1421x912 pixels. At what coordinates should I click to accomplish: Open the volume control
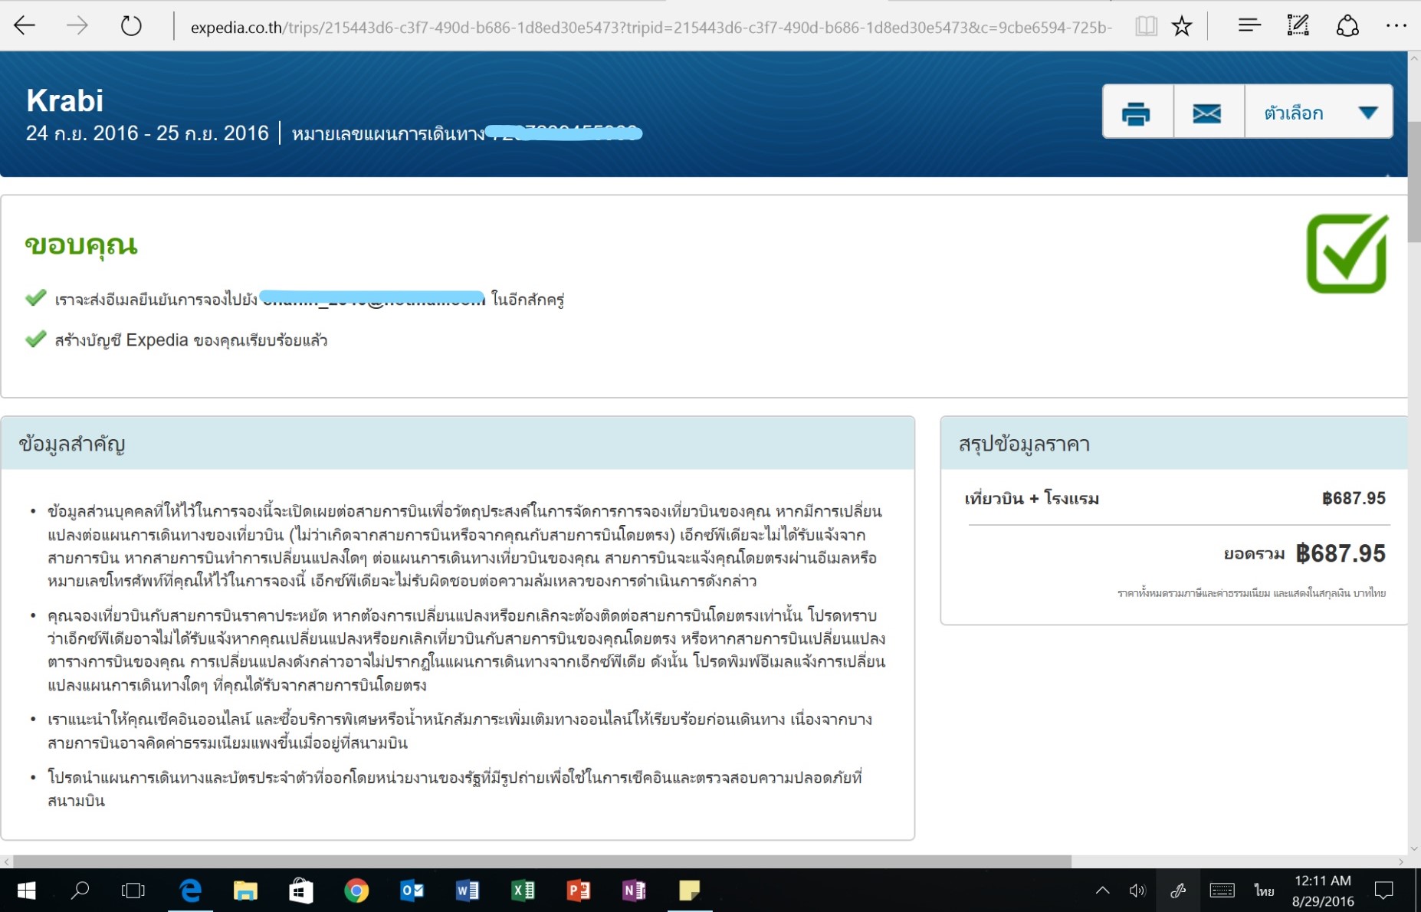(x=1137, y=891)
